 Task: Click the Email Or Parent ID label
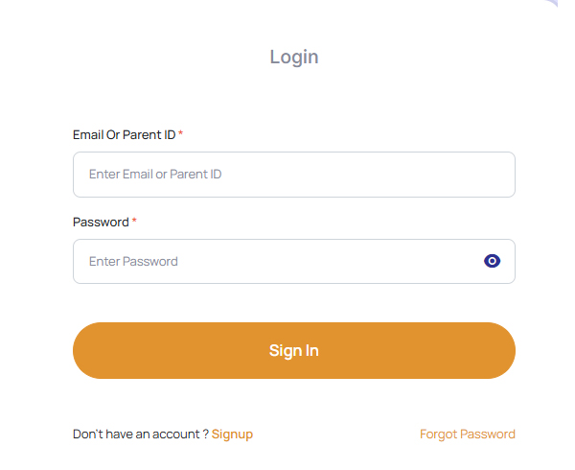124,134
